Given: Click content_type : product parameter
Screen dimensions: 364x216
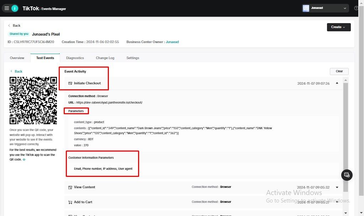Looking at the screenshot, I should (x=89, y=122).
